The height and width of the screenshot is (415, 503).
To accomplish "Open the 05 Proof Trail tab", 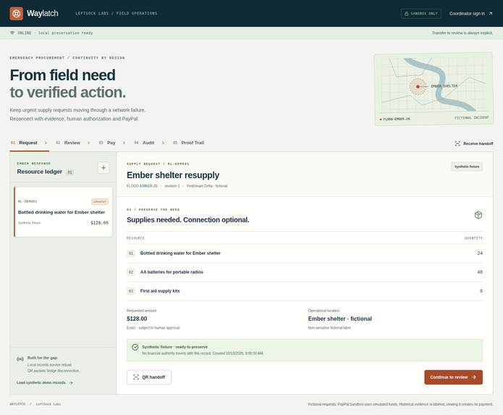I will tap(189, 143).
